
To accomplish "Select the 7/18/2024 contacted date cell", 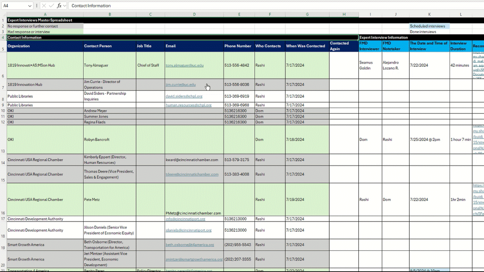I will pyautogui.click(x=307, y=139).
